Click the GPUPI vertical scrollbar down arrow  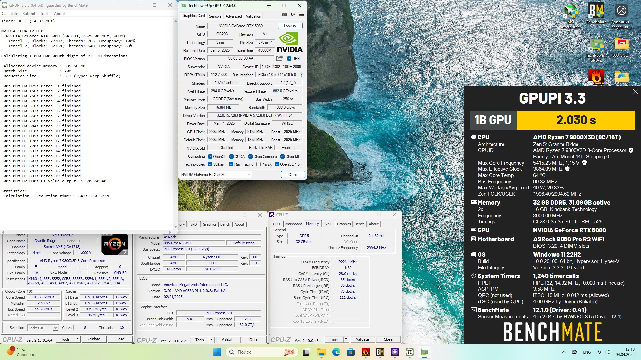coord(175,227)
